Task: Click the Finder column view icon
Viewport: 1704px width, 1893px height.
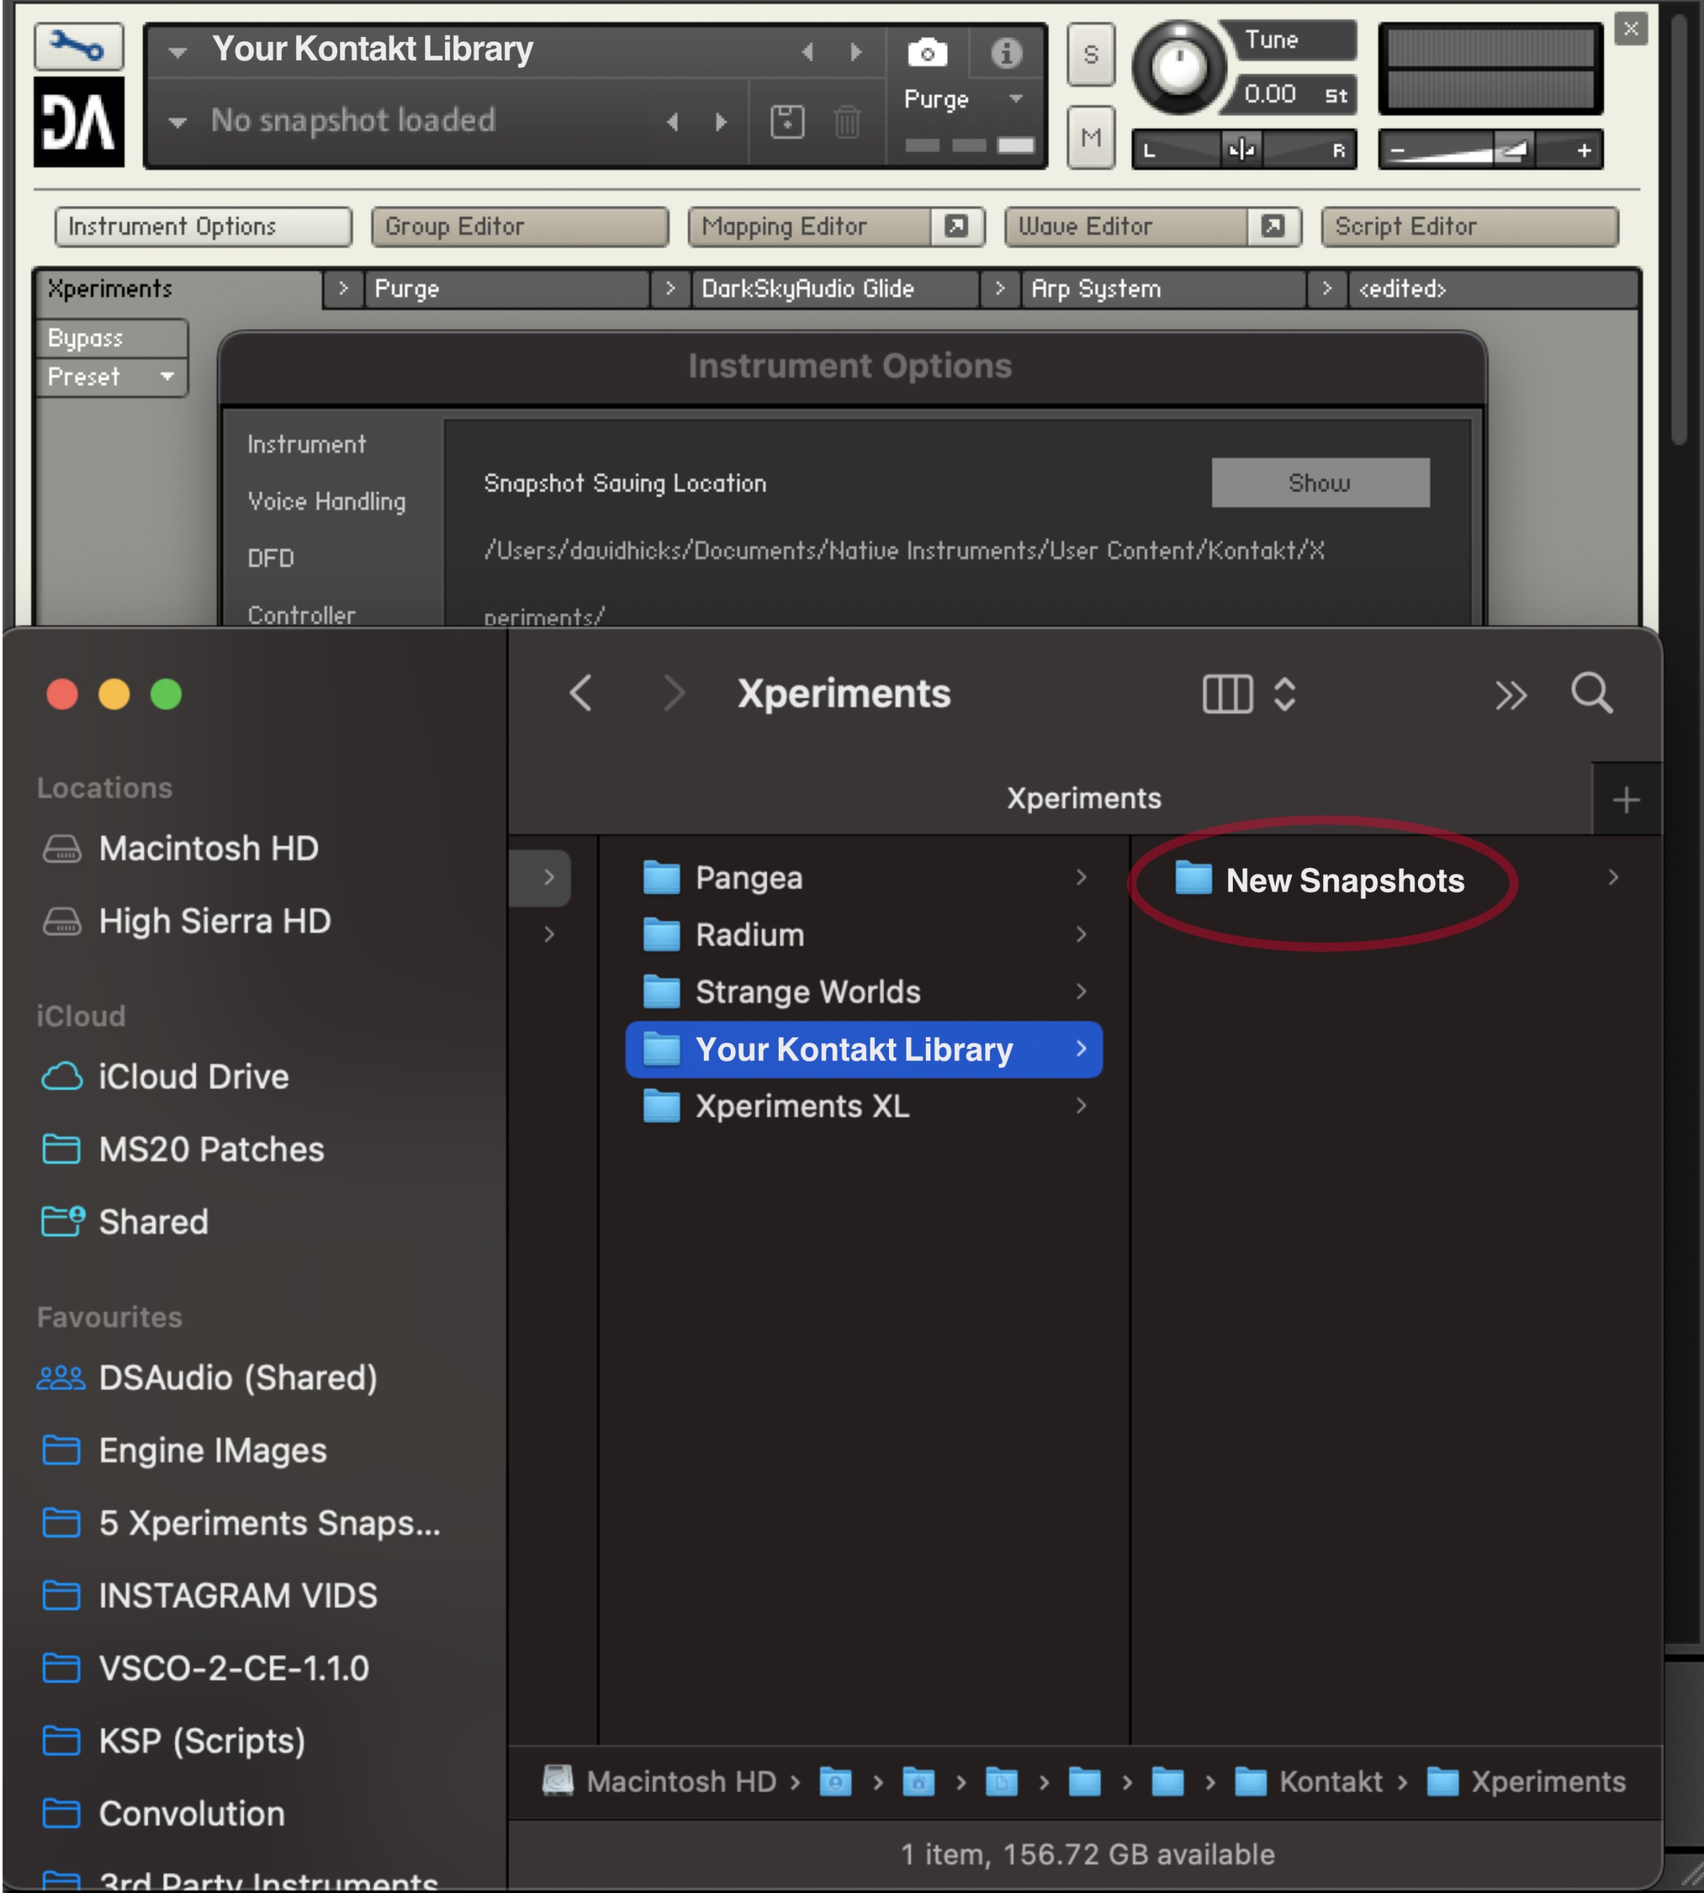Action: [x=1228, y=694]
